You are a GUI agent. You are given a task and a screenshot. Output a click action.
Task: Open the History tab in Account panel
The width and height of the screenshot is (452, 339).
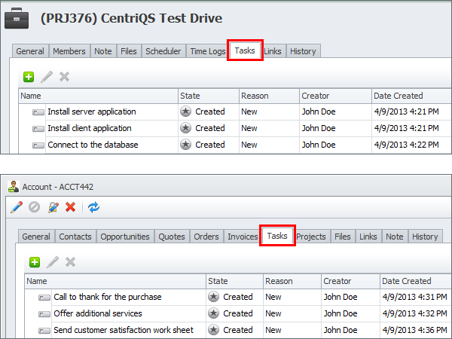pyautogui.click(x=425, y=237)
